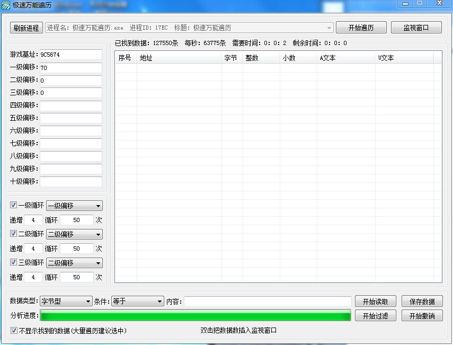Sort by U文本 column header
Screen dimensions: 453x345
(x=404, y=58)
